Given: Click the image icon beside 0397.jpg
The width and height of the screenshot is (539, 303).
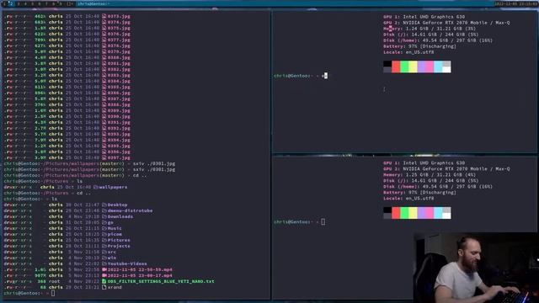Looking at the screenshot, I should click(104, 157).
